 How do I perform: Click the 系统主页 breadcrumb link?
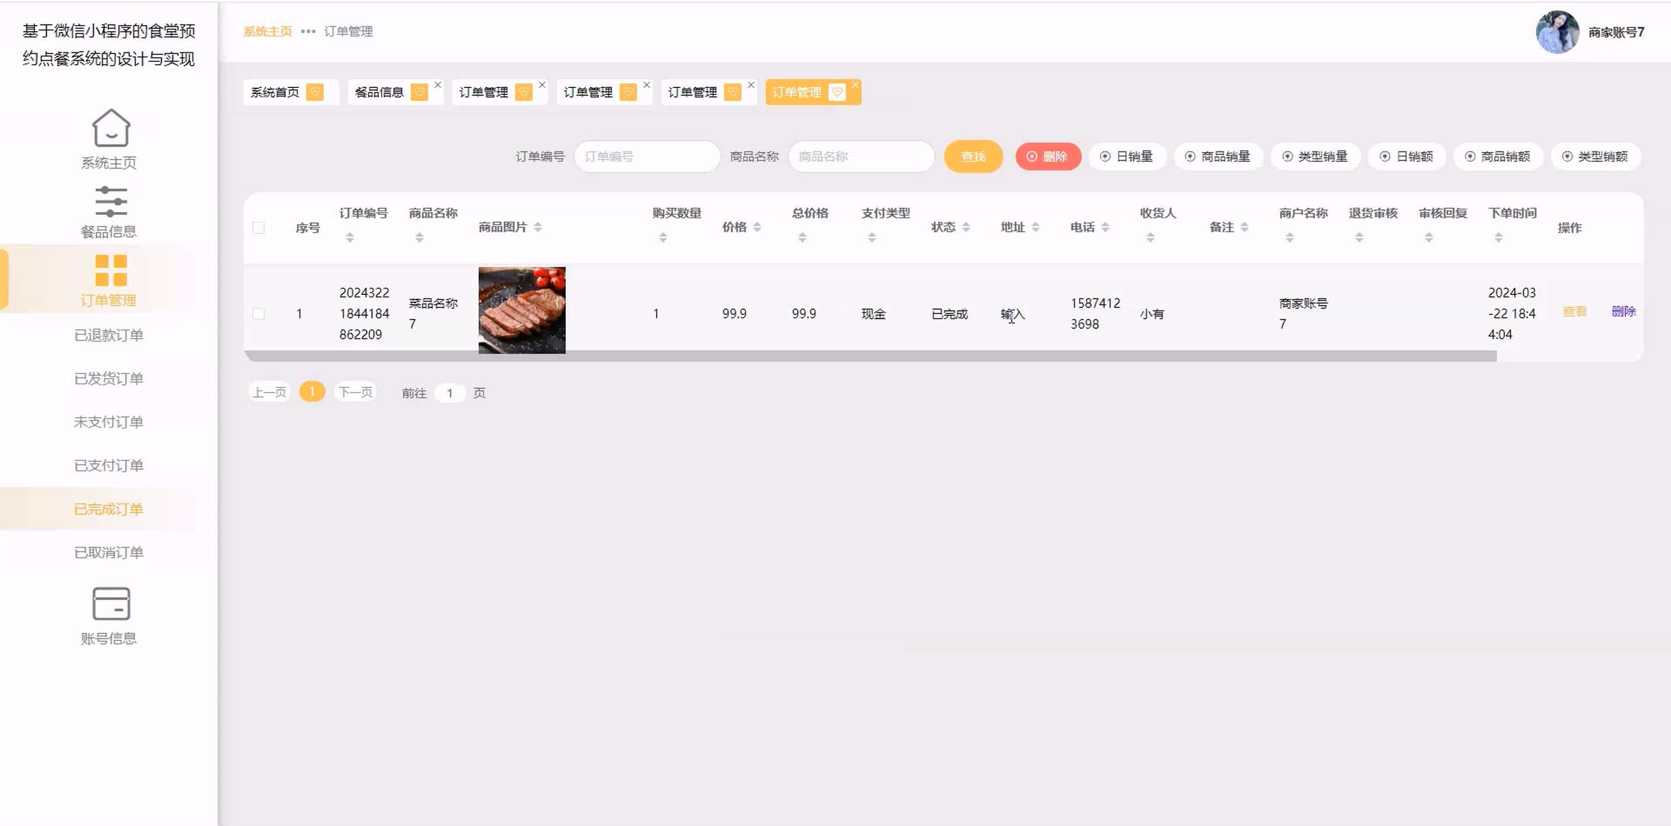tap(267, 31)
